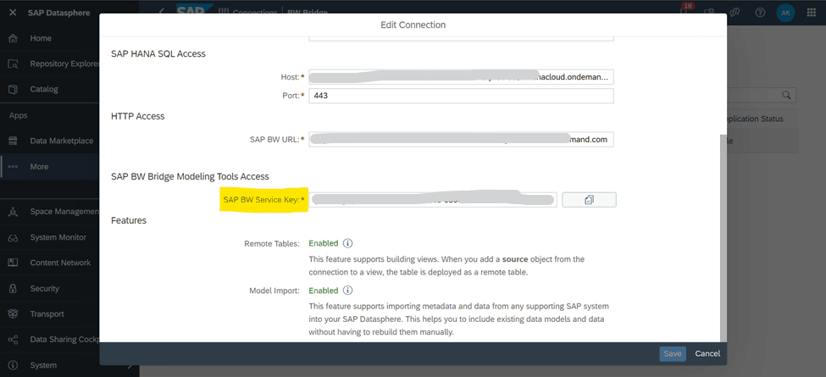Click the SAP HANA SQL Access heading
Viewport: 826px width, 377px height.
(x=158, y=53)
